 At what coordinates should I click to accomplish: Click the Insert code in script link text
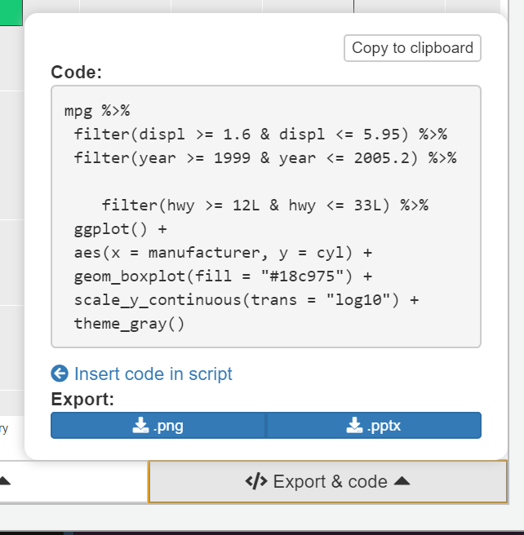(153, 374)
